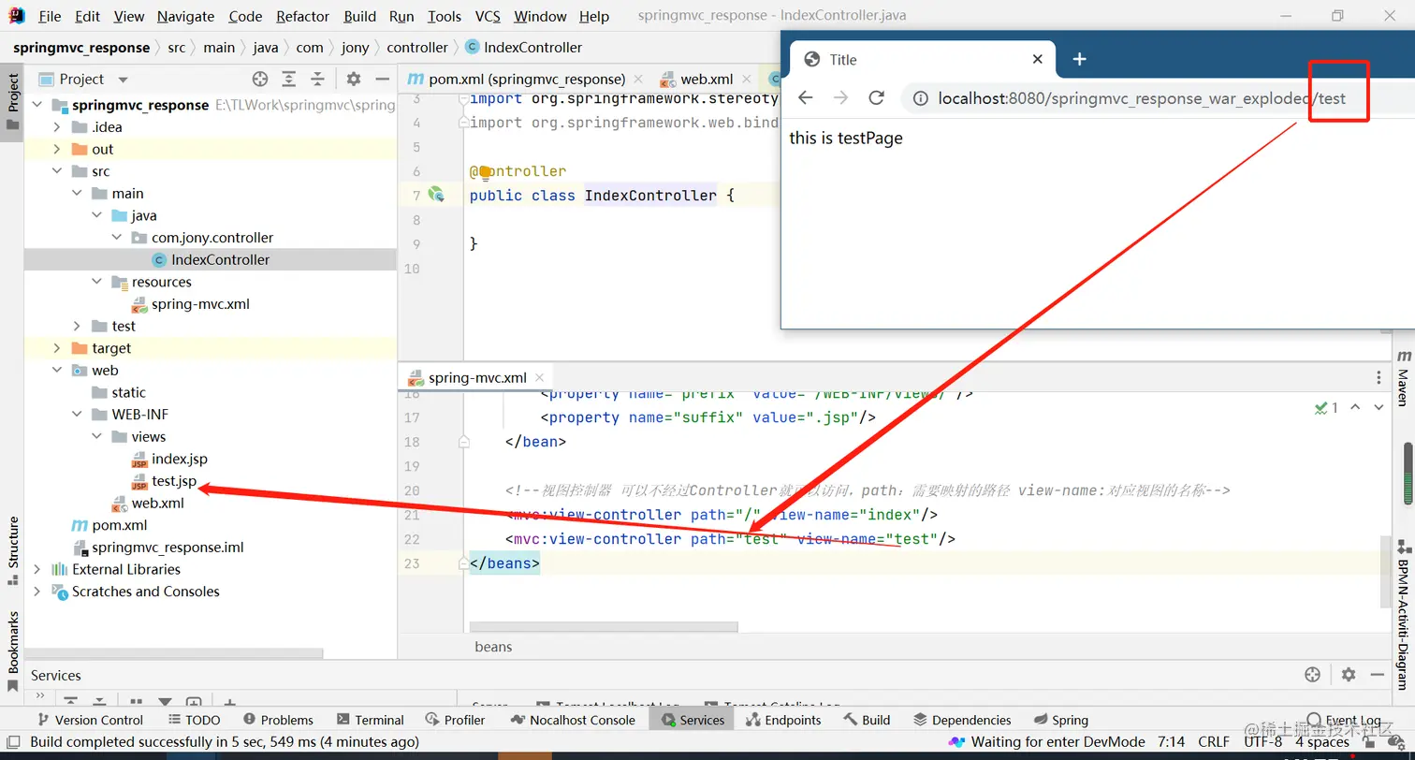Go to the next highlighted problem arrow
1415x760 pixels.
tap(1379, 407)
